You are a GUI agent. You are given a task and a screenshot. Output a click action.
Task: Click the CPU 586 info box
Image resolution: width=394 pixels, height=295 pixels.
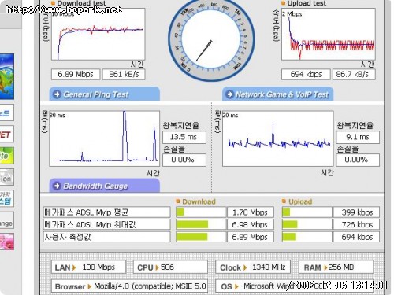click(170, 267)
